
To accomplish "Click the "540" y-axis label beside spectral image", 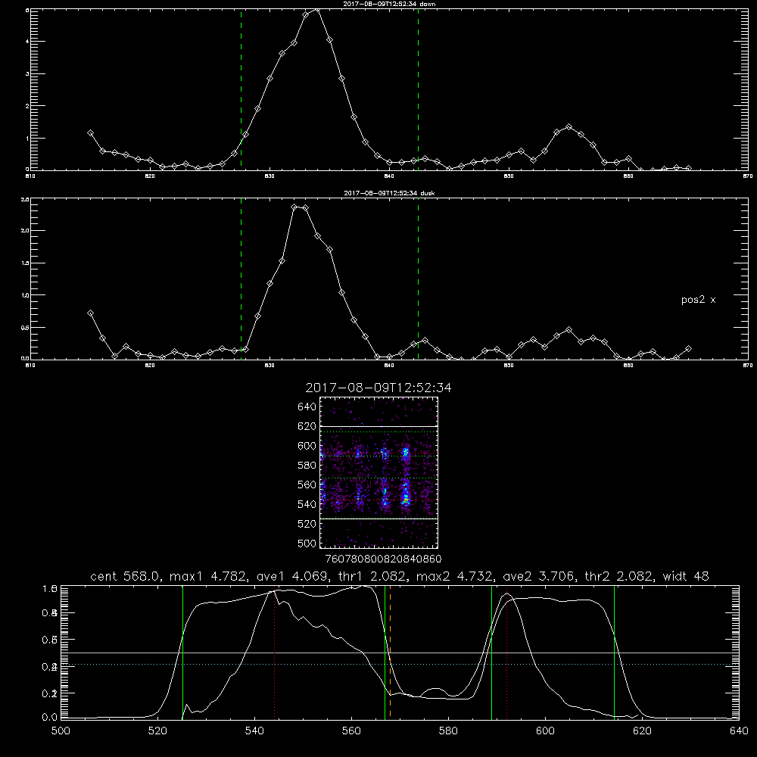I will point(307,504).
